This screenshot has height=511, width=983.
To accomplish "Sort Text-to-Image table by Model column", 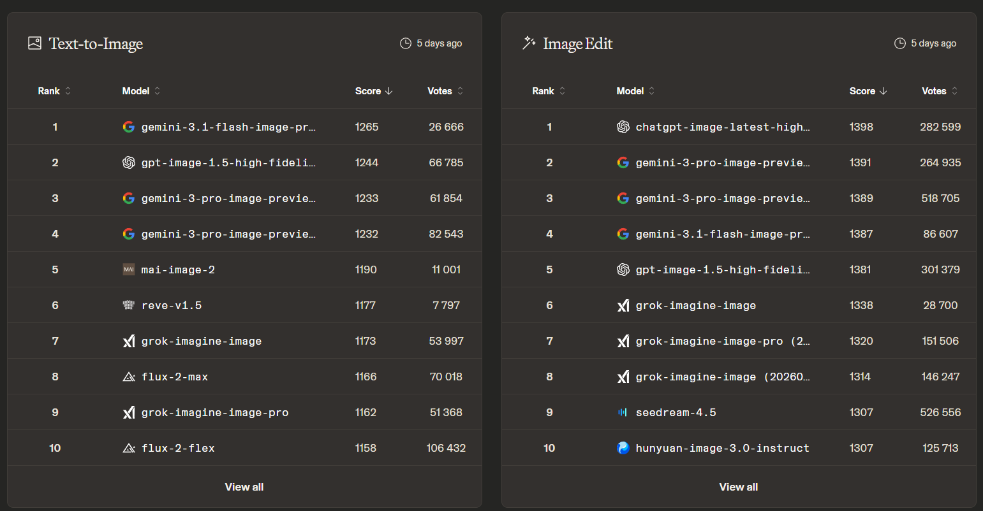I will 141,91.
